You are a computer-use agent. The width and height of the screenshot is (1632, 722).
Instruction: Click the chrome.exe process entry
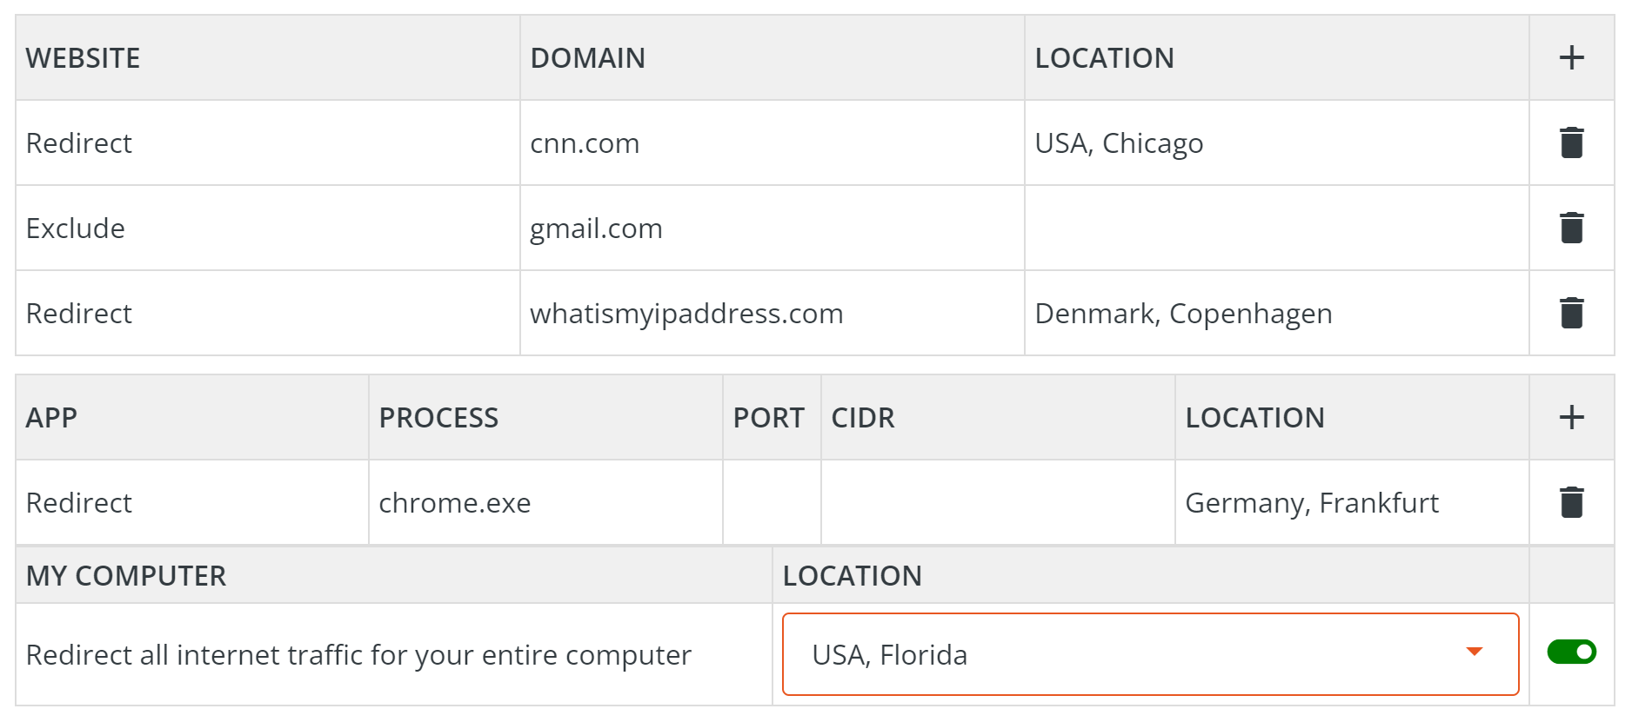pos(454,501)
